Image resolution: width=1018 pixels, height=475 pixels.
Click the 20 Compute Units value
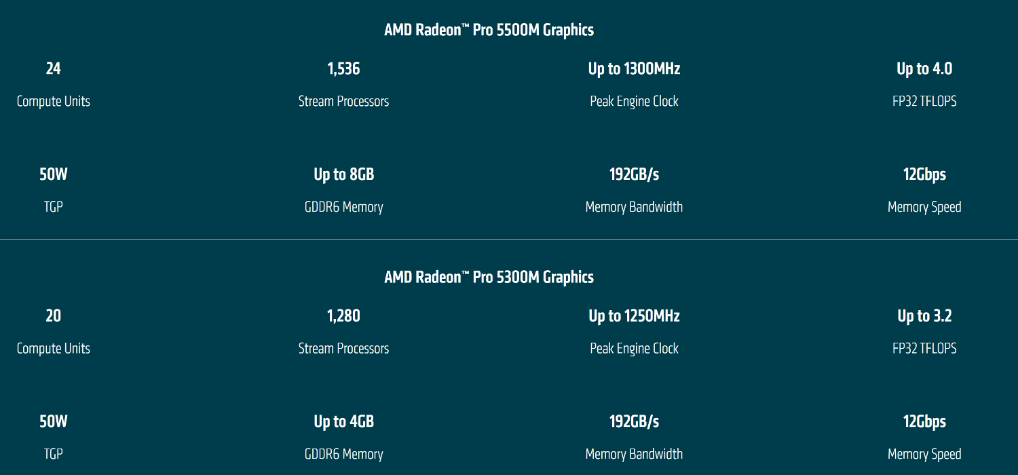[53, 316]
